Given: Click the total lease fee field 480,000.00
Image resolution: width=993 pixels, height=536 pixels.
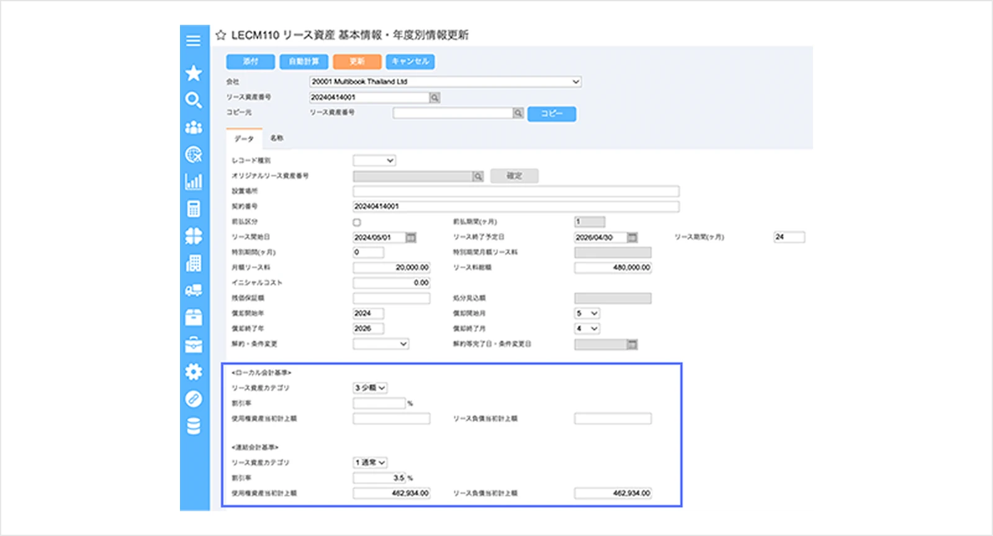Looking at the screenshot, I should (x=613, y=267).
